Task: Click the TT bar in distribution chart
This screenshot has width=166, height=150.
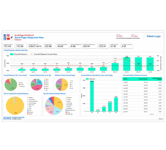Action: coord(110,107)
